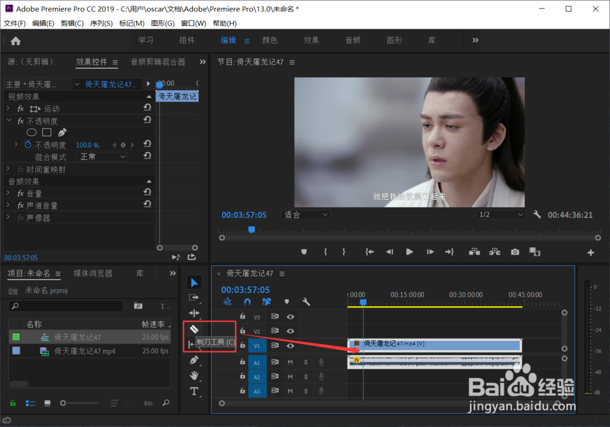
Task: Hide the V2 track output eye
Action: tap(290, 331)
